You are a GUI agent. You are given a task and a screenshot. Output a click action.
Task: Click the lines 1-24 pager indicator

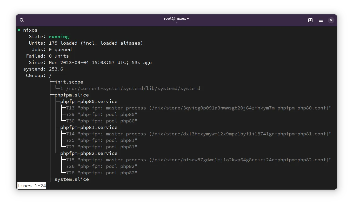[x=32, y=185]
